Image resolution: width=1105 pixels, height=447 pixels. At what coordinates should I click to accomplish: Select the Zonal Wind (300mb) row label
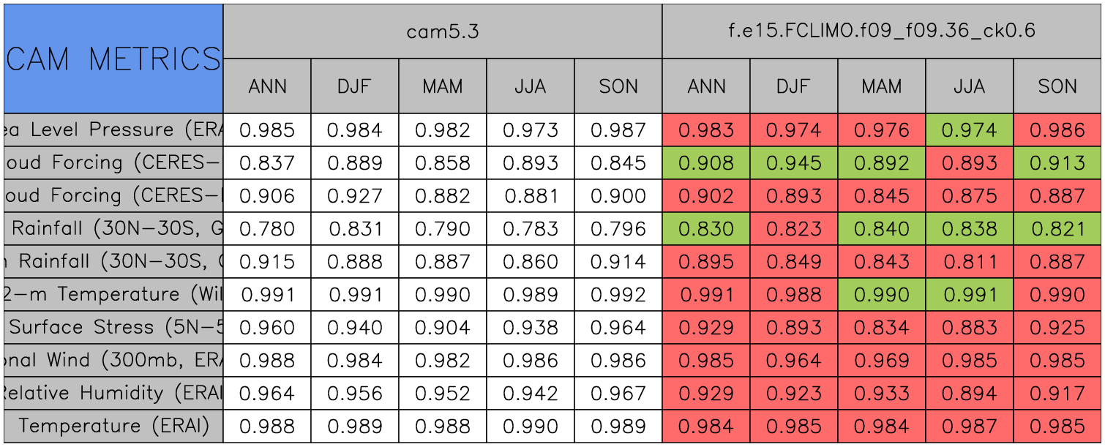pyautogui.click(x=113, y=361)
